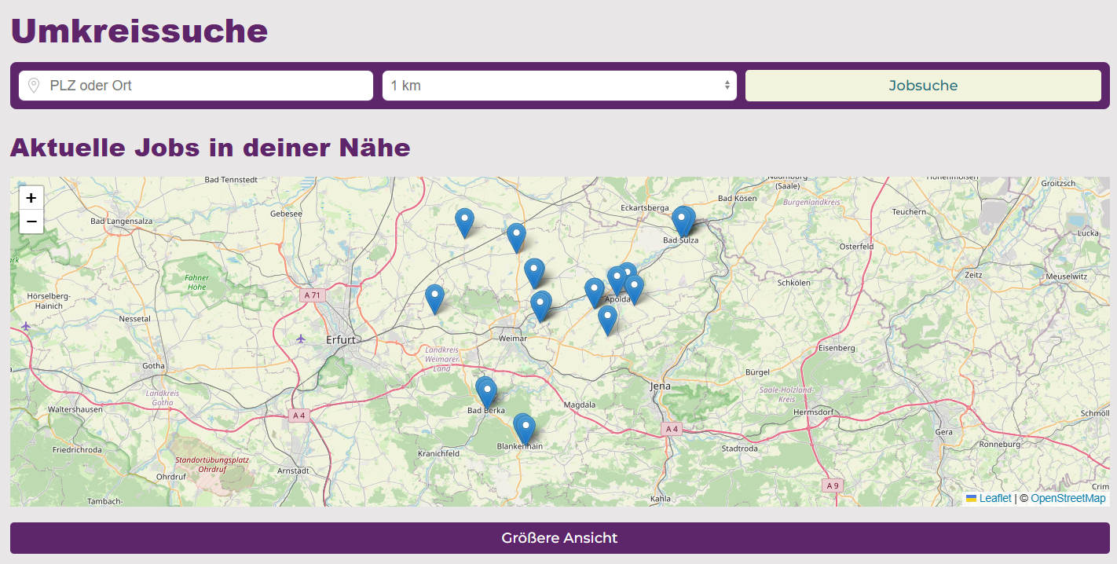
Task: Click the map marker closest to Erfurt
Action: click(x=434, y=298)
